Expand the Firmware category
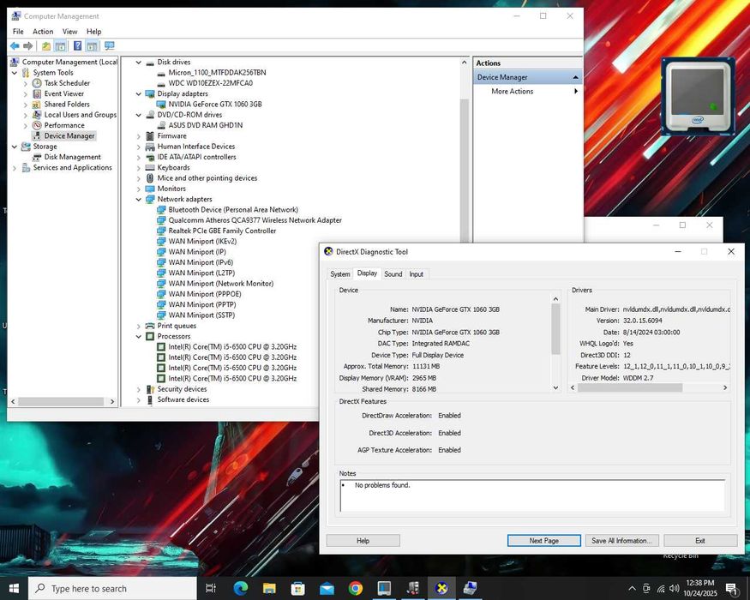 coord(138,136)
